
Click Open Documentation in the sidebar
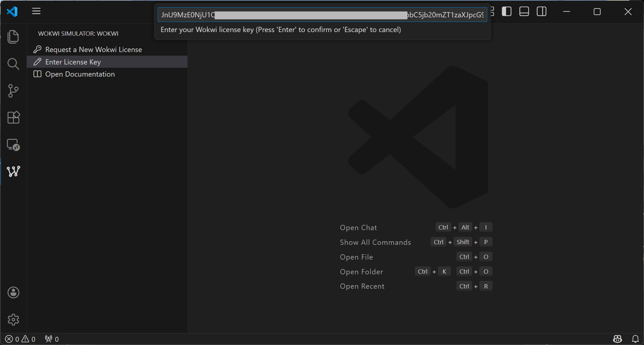[x=80, y=74]
